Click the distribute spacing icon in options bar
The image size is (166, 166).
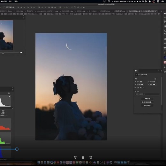click(x=60, y=7)
